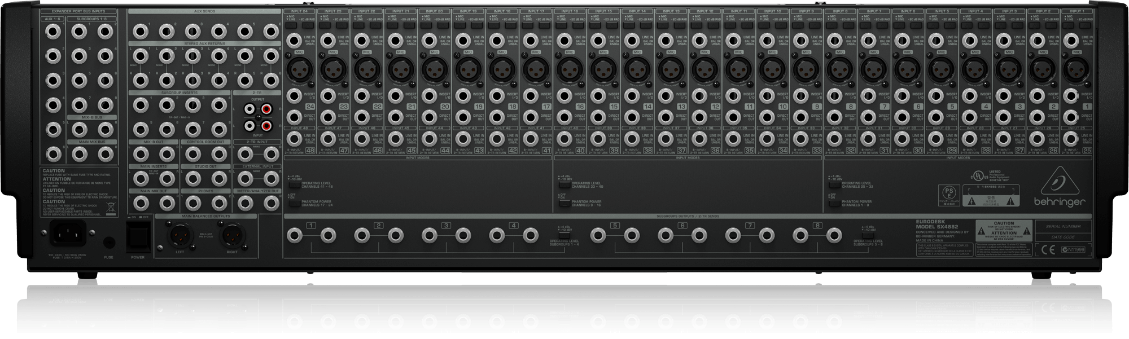Click the Aux Send 1 jack
1129x339 pixels.
point(139,31)
